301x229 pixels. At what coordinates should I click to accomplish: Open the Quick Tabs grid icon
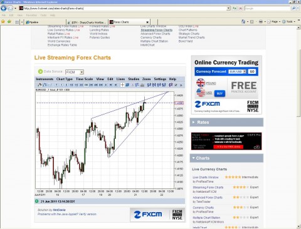[17, 22]
